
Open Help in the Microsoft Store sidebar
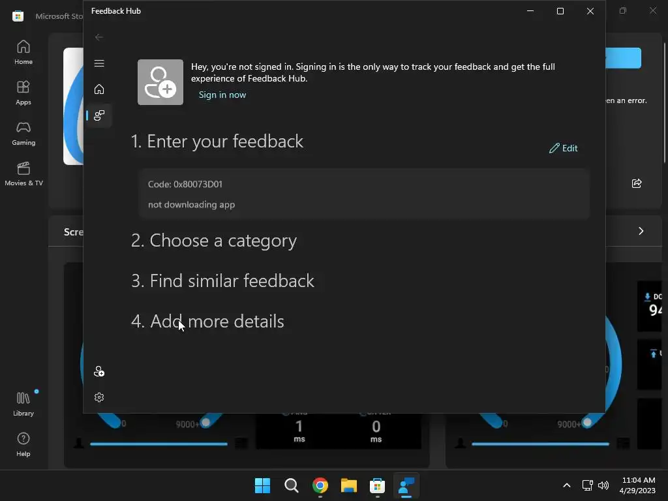point(23,444)
